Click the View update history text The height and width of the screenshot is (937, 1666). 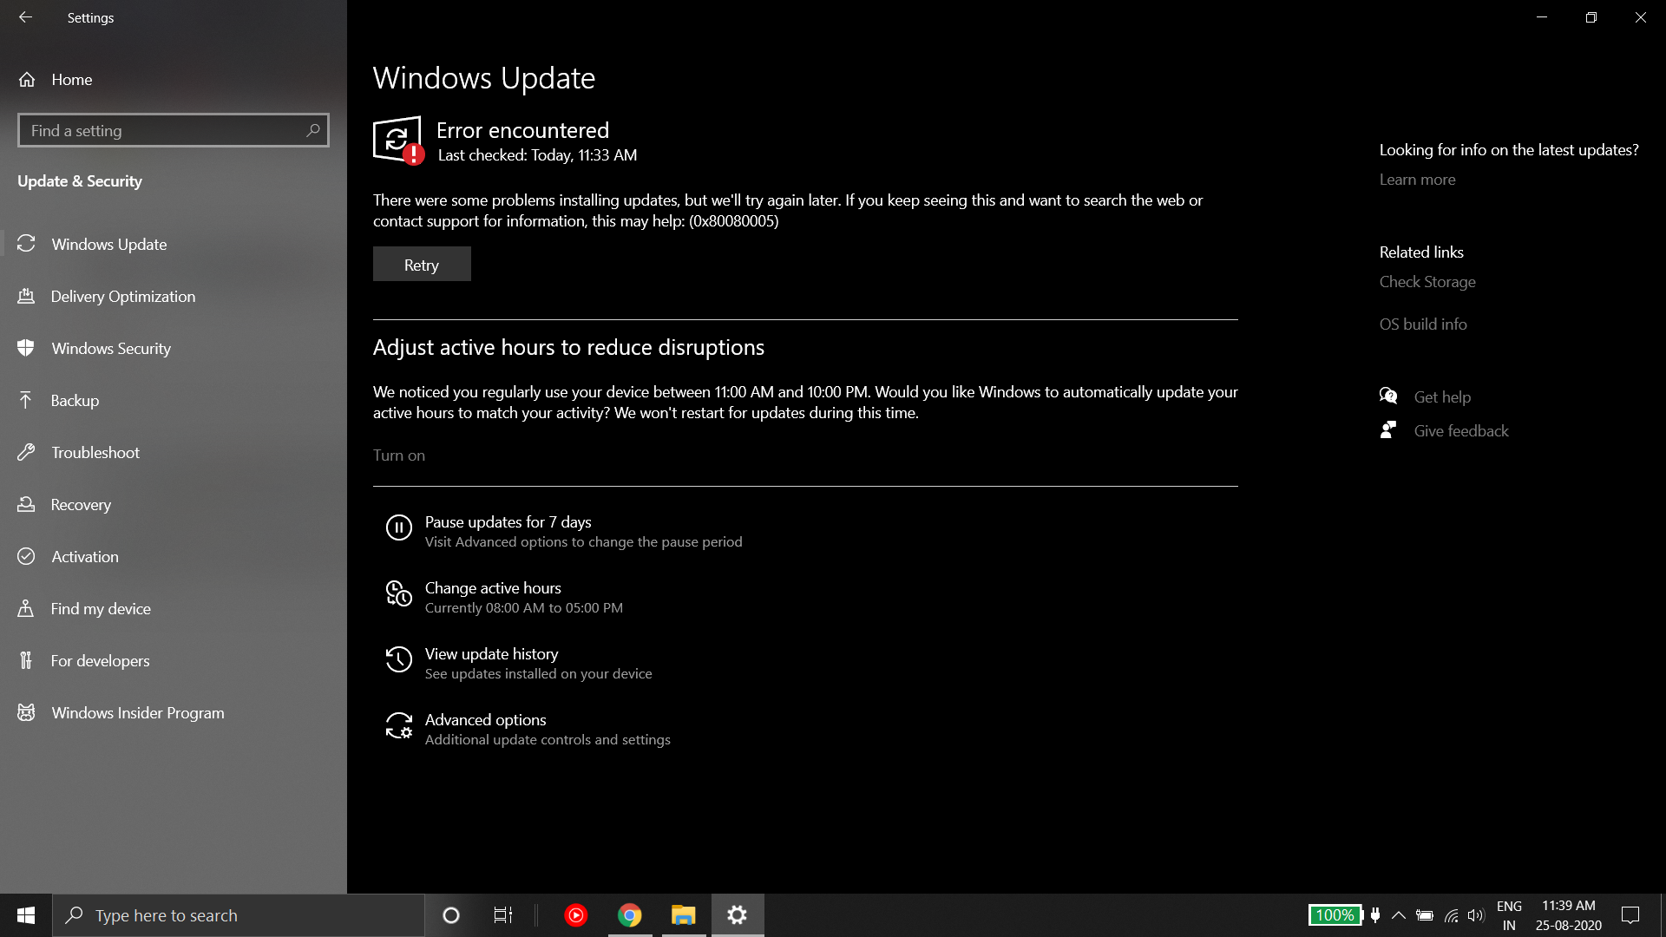pos(491,654)
